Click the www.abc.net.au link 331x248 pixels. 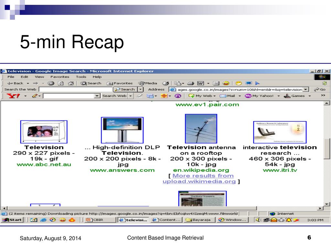(x=44, y=164)
